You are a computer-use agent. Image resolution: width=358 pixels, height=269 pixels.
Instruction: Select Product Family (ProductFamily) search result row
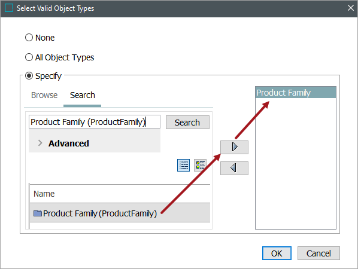[x=120, y=213]
